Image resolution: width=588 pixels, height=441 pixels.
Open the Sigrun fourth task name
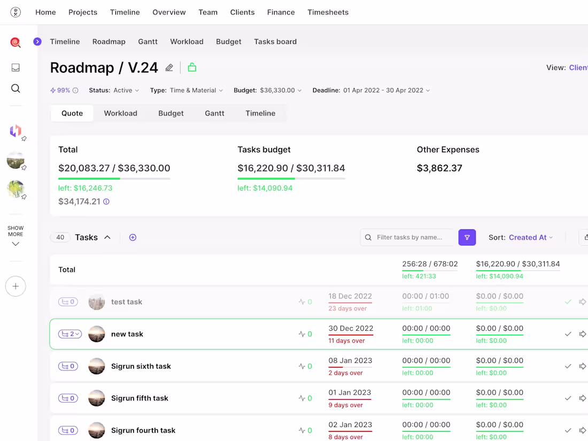coord(143,430)
